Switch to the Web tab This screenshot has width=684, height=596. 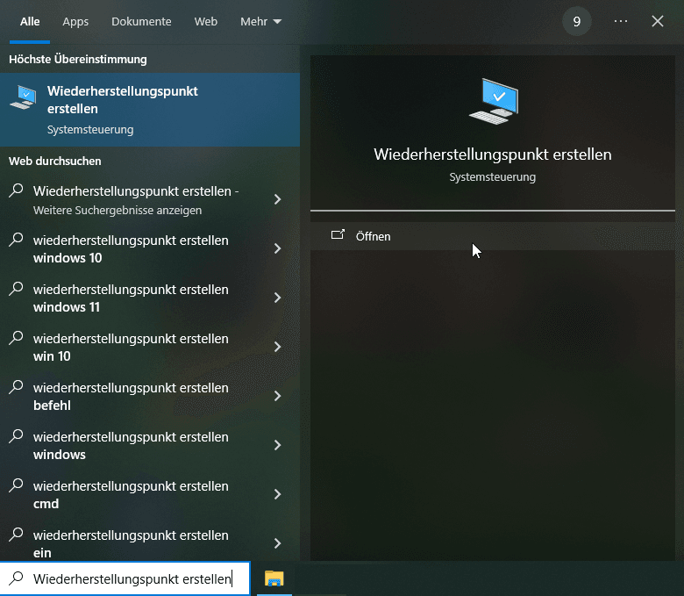206,21
